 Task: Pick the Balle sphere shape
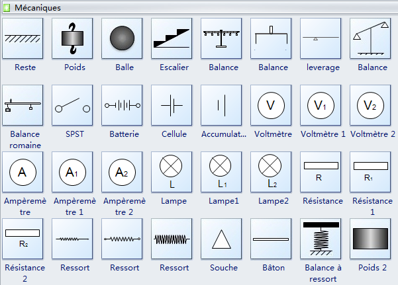click(x=122, y=38)
